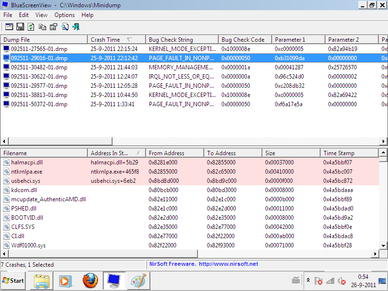This screenshot has width=388, height=291.
Task: Click upper pane horizontal scrollbar thumb
Action: (x=60, y=141)
